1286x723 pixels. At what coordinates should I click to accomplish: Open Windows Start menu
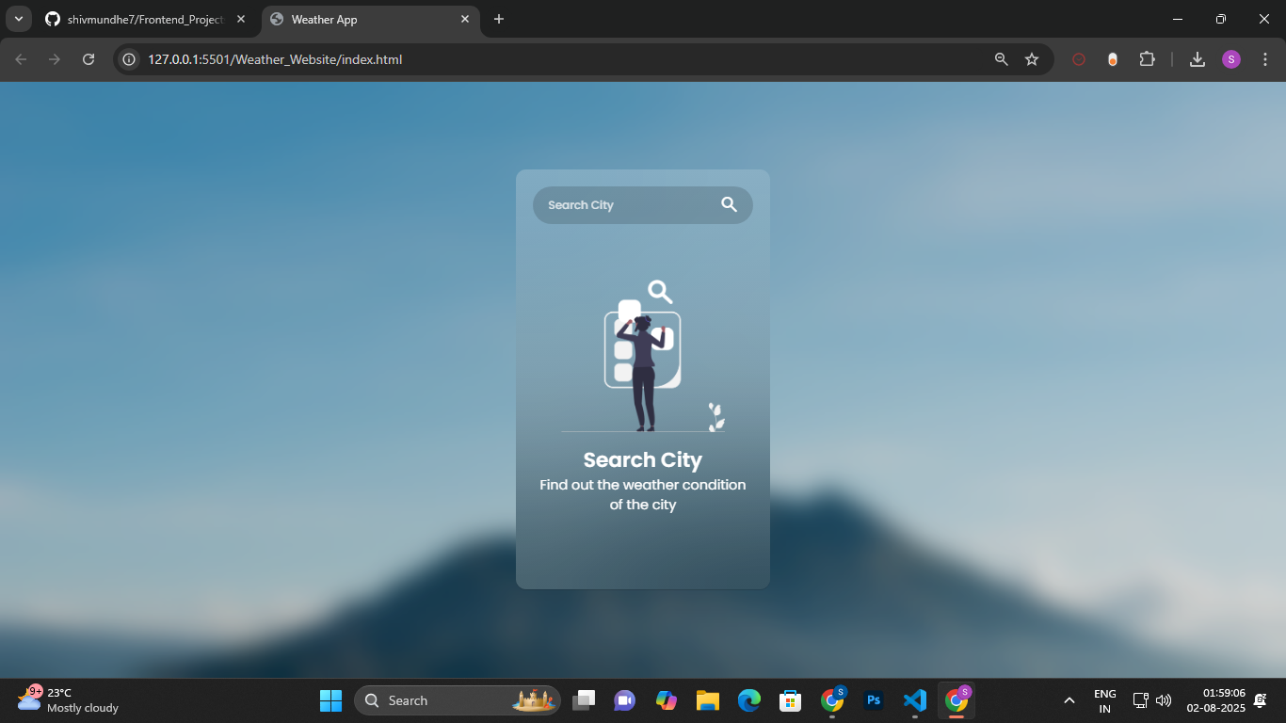click(x=330, y=700)
